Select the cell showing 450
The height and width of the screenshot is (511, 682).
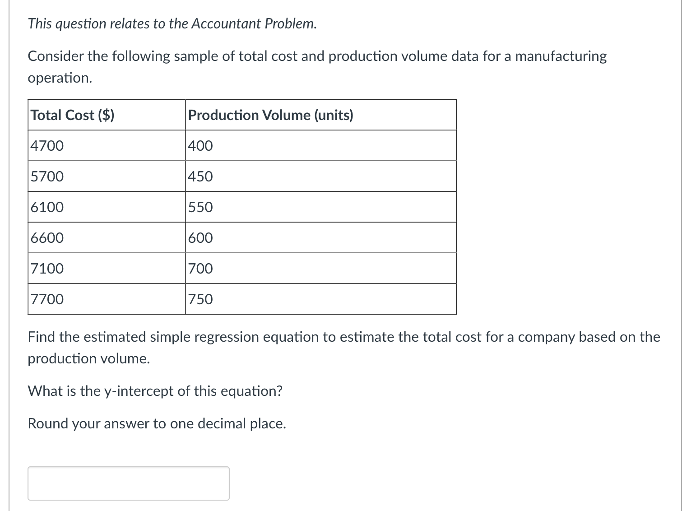click(199, 176)
